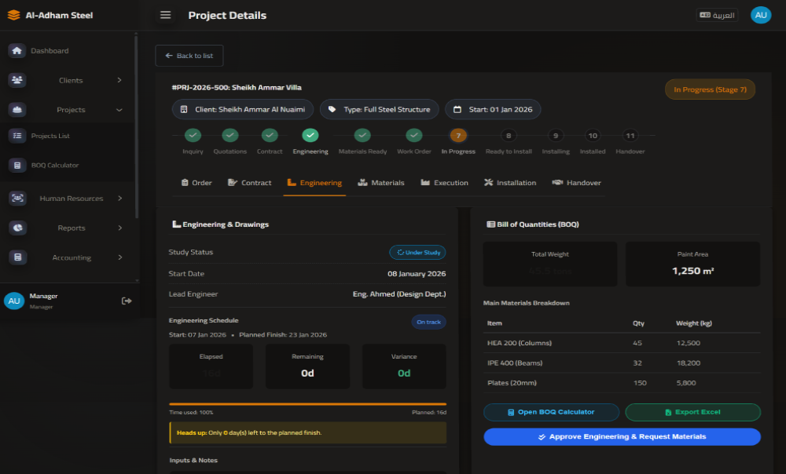Click the Dashboard home icon
This screenshot has width=786, height=474.
17,51
